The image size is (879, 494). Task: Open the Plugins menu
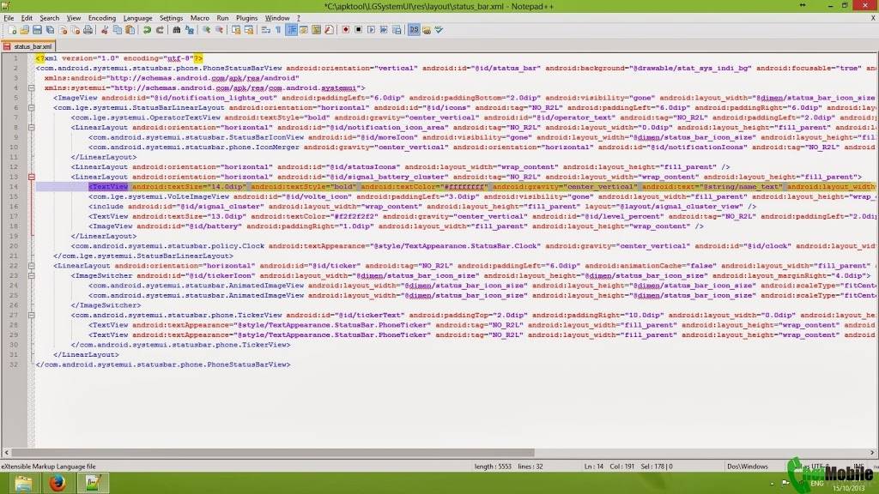pos(246,18)
